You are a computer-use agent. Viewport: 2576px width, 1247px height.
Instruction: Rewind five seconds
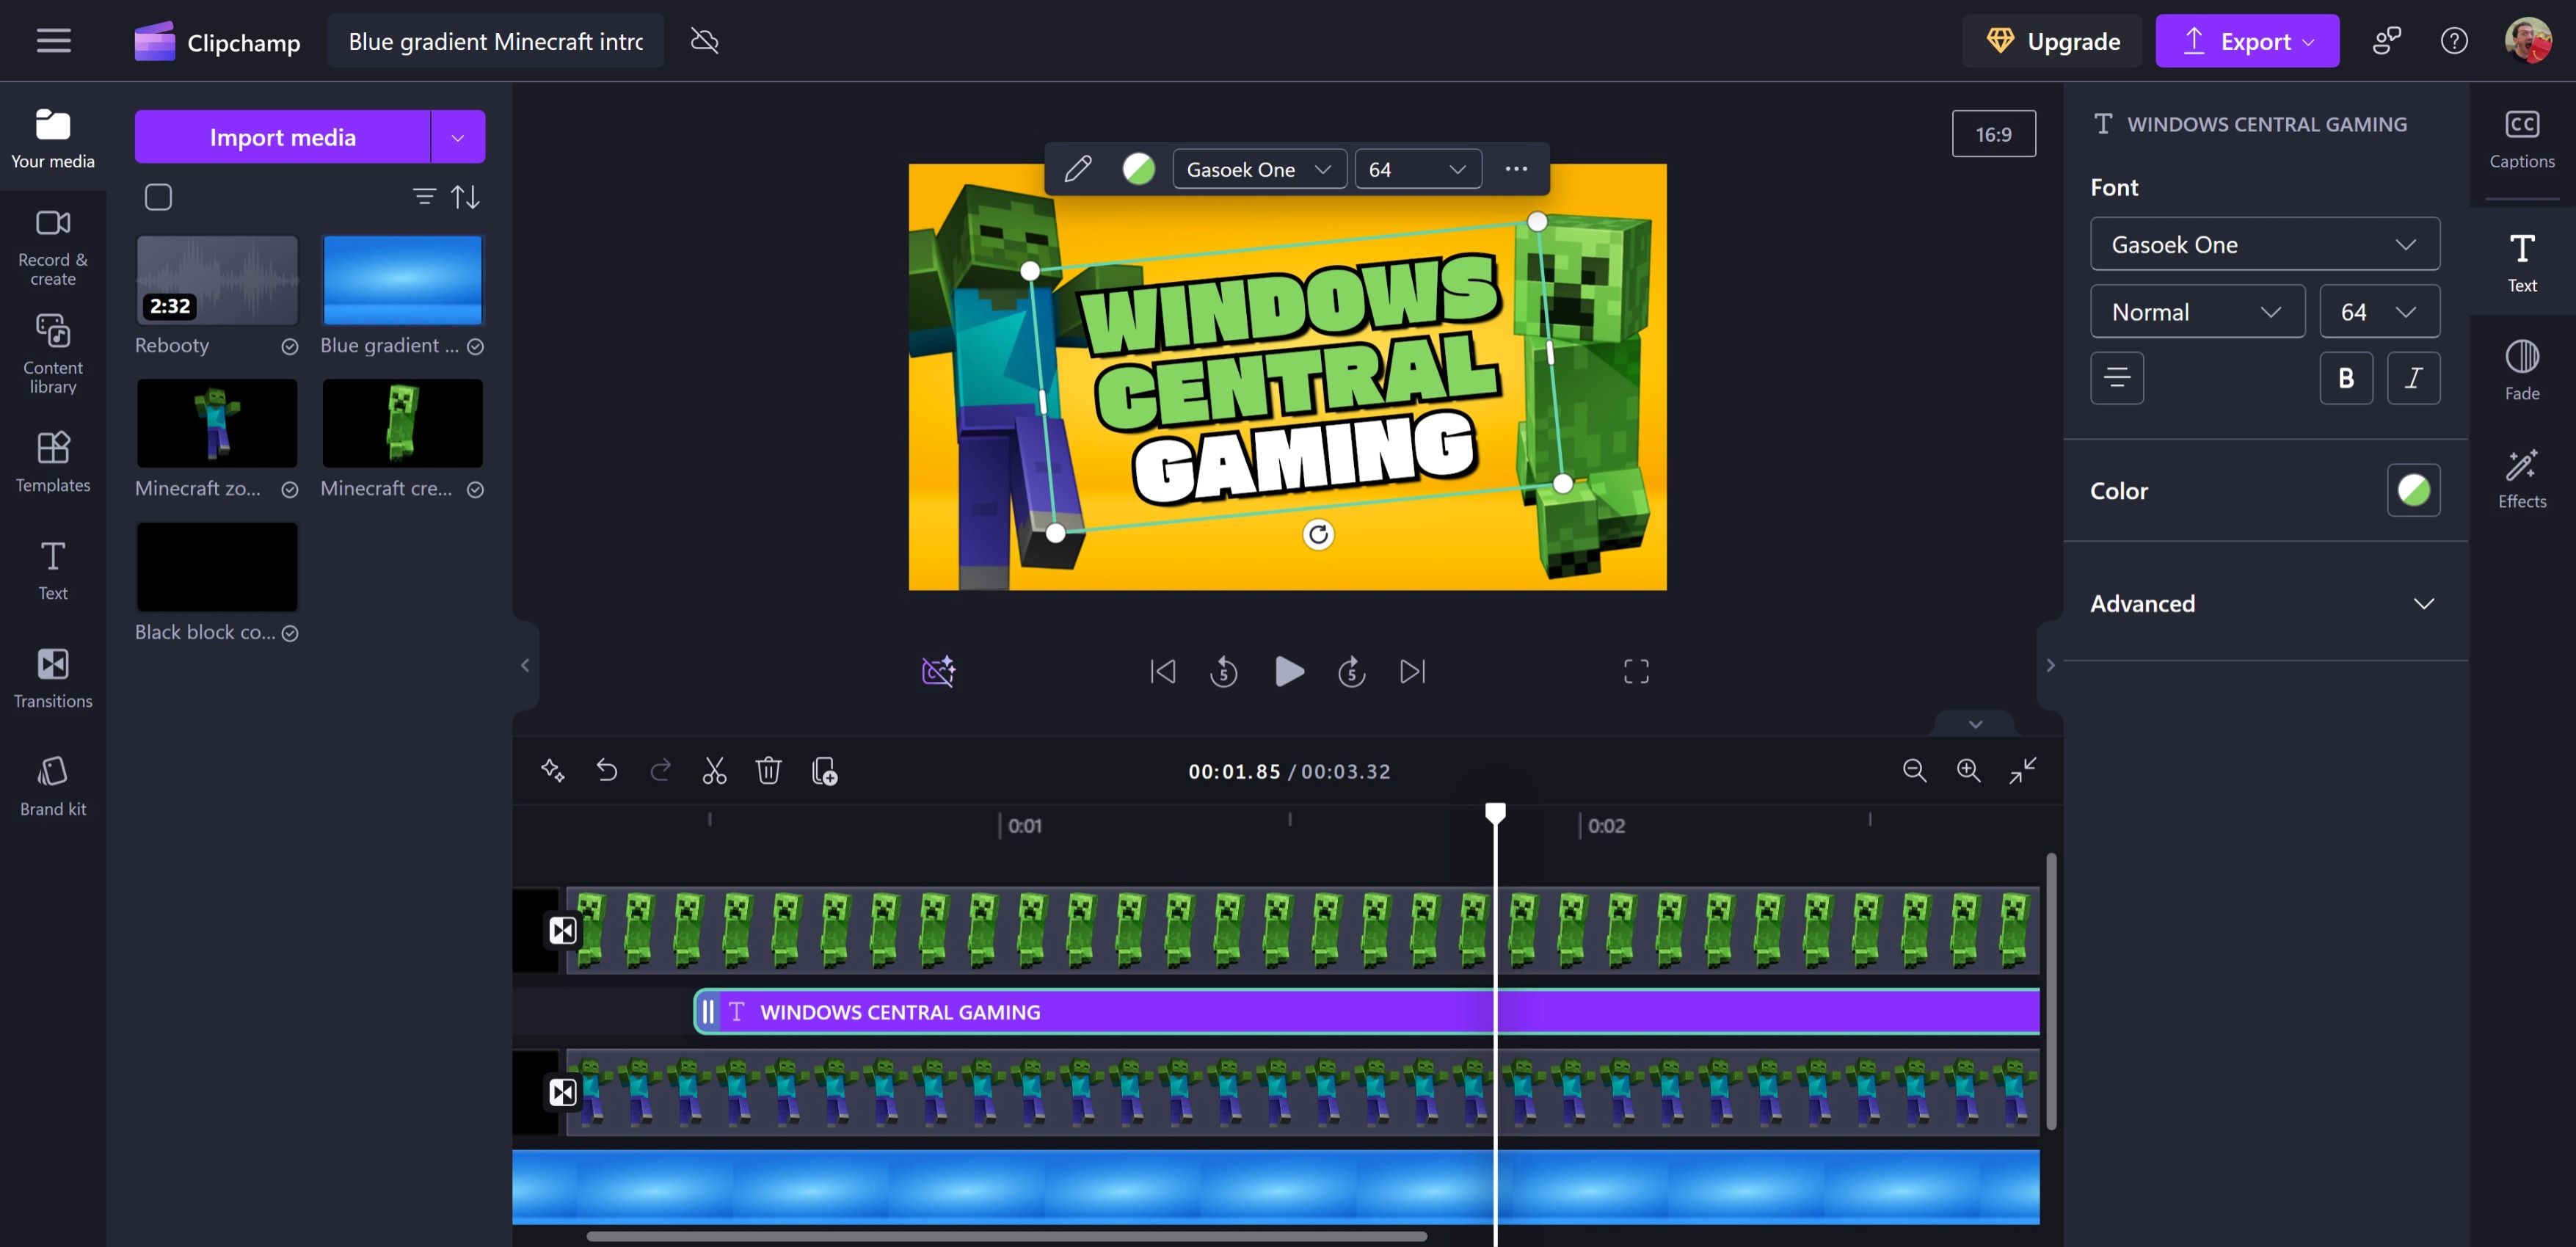coord(1224,671)
